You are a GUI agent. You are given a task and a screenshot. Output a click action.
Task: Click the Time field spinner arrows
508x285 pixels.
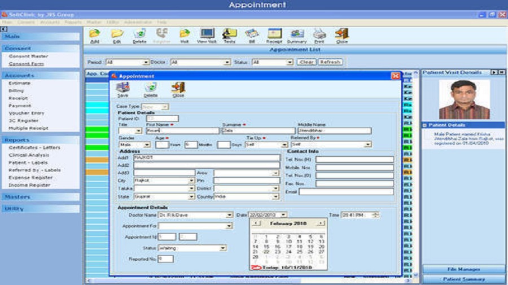pos(376,215)
